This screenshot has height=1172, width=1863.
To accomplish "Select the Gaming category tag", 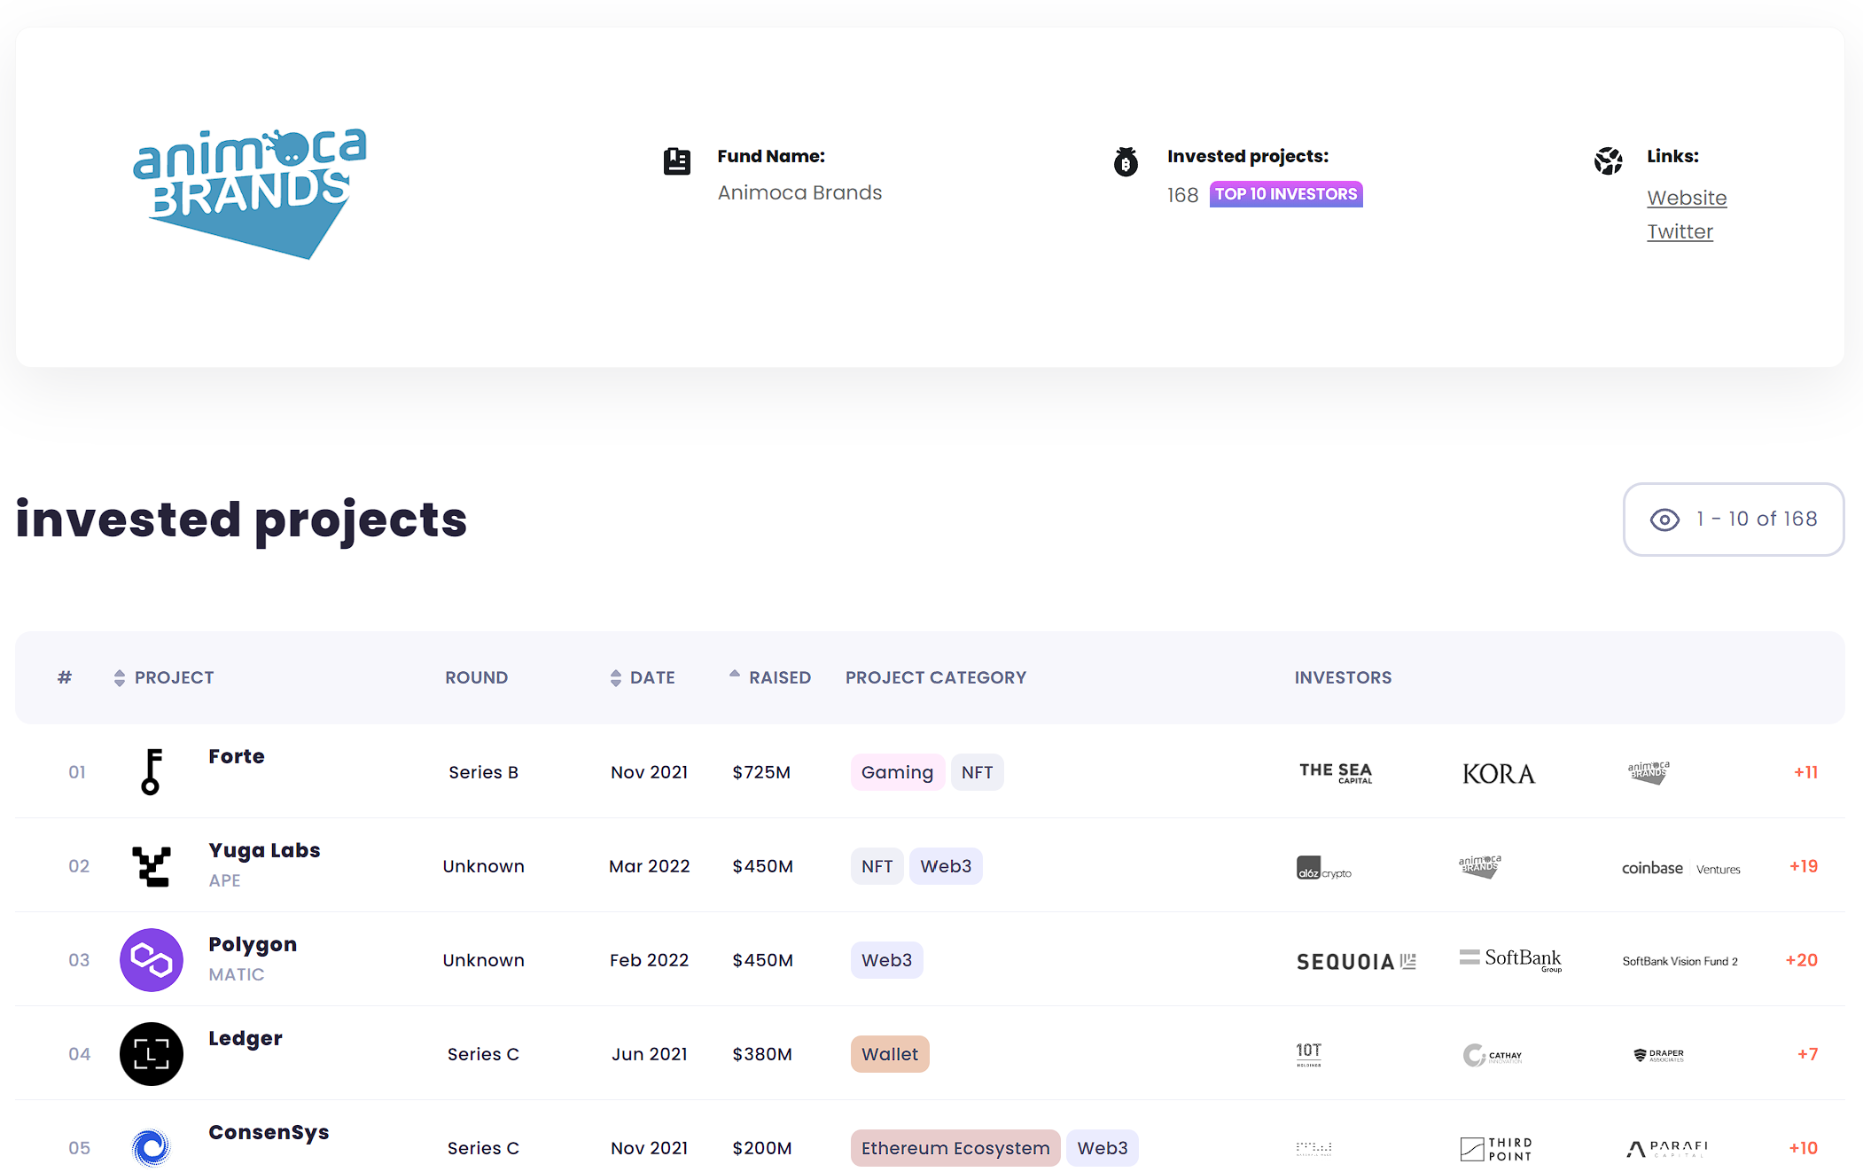I will click(896, 772).
